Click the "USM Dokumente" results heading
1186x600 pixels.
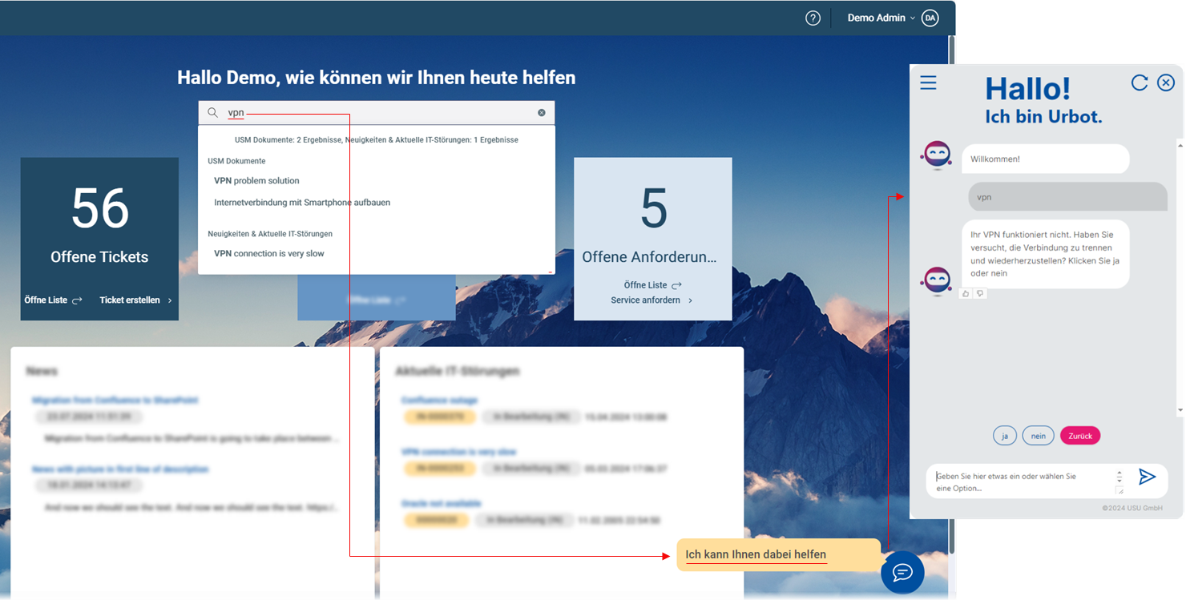[x=236, y=161]
